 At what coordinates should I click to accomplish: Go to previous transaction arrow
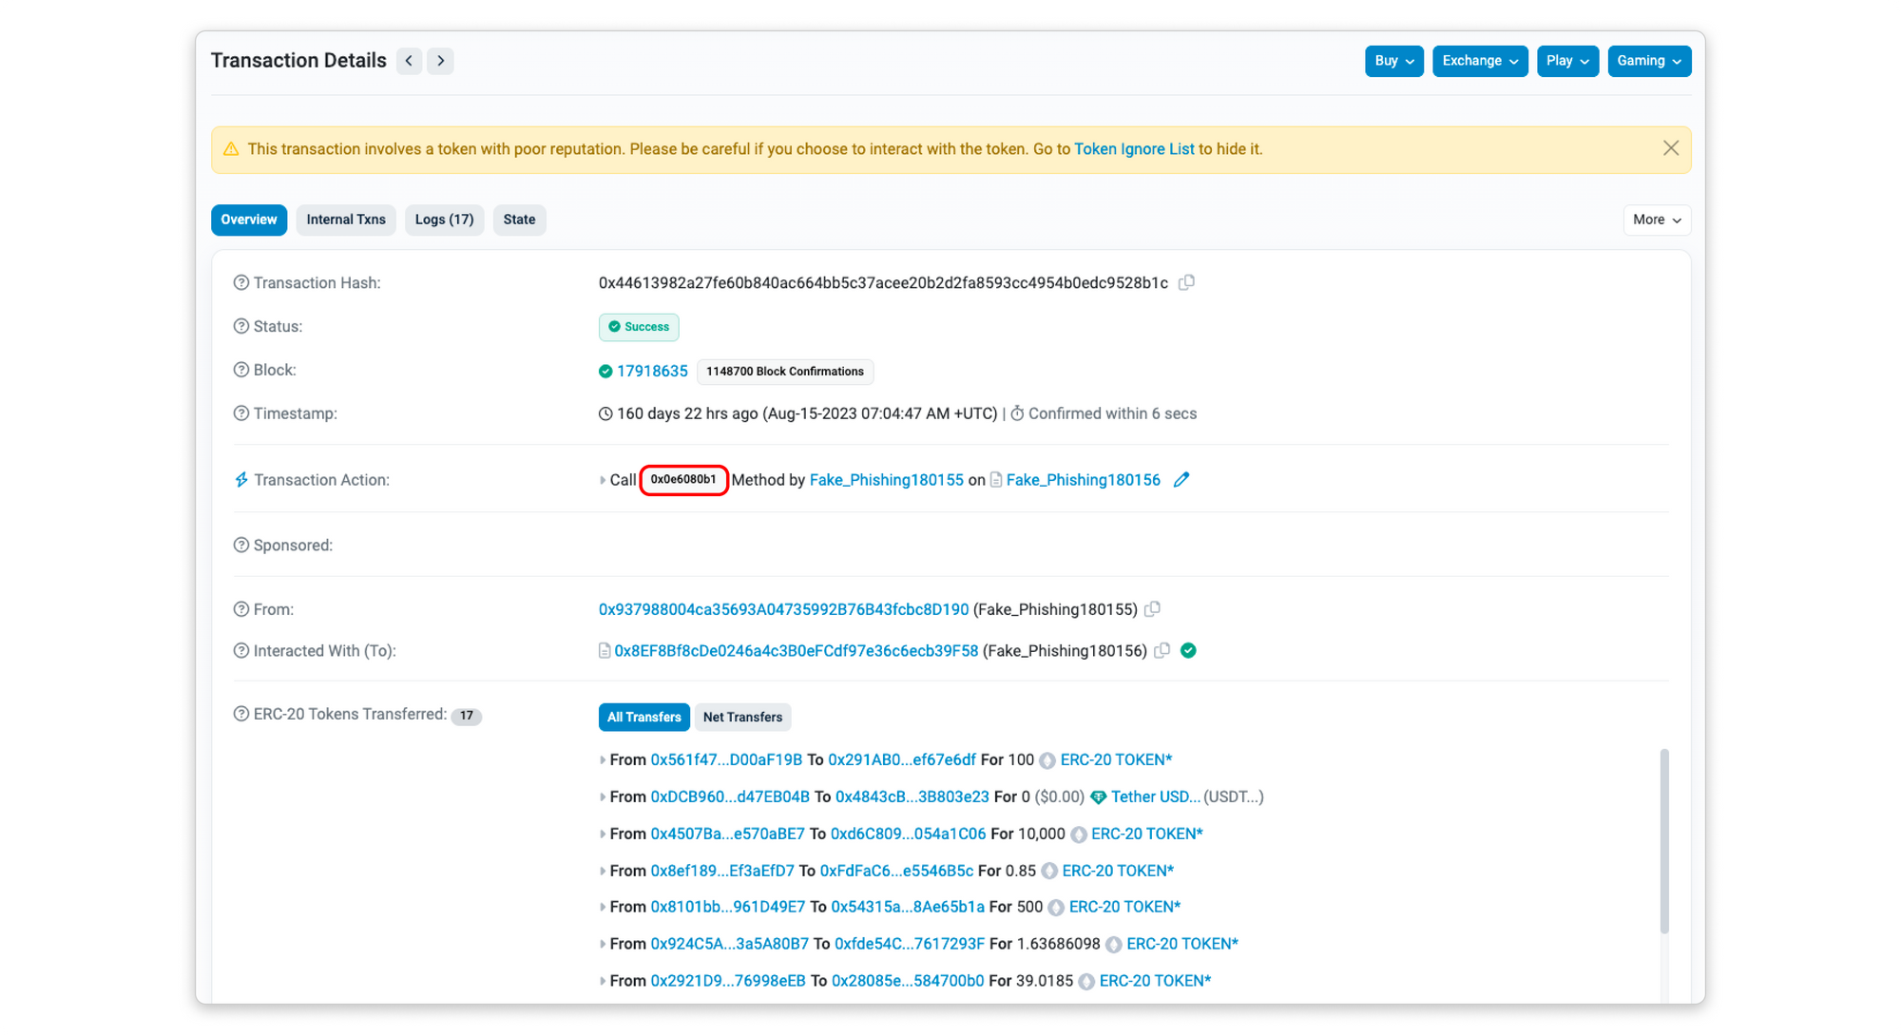pos(410,61)
